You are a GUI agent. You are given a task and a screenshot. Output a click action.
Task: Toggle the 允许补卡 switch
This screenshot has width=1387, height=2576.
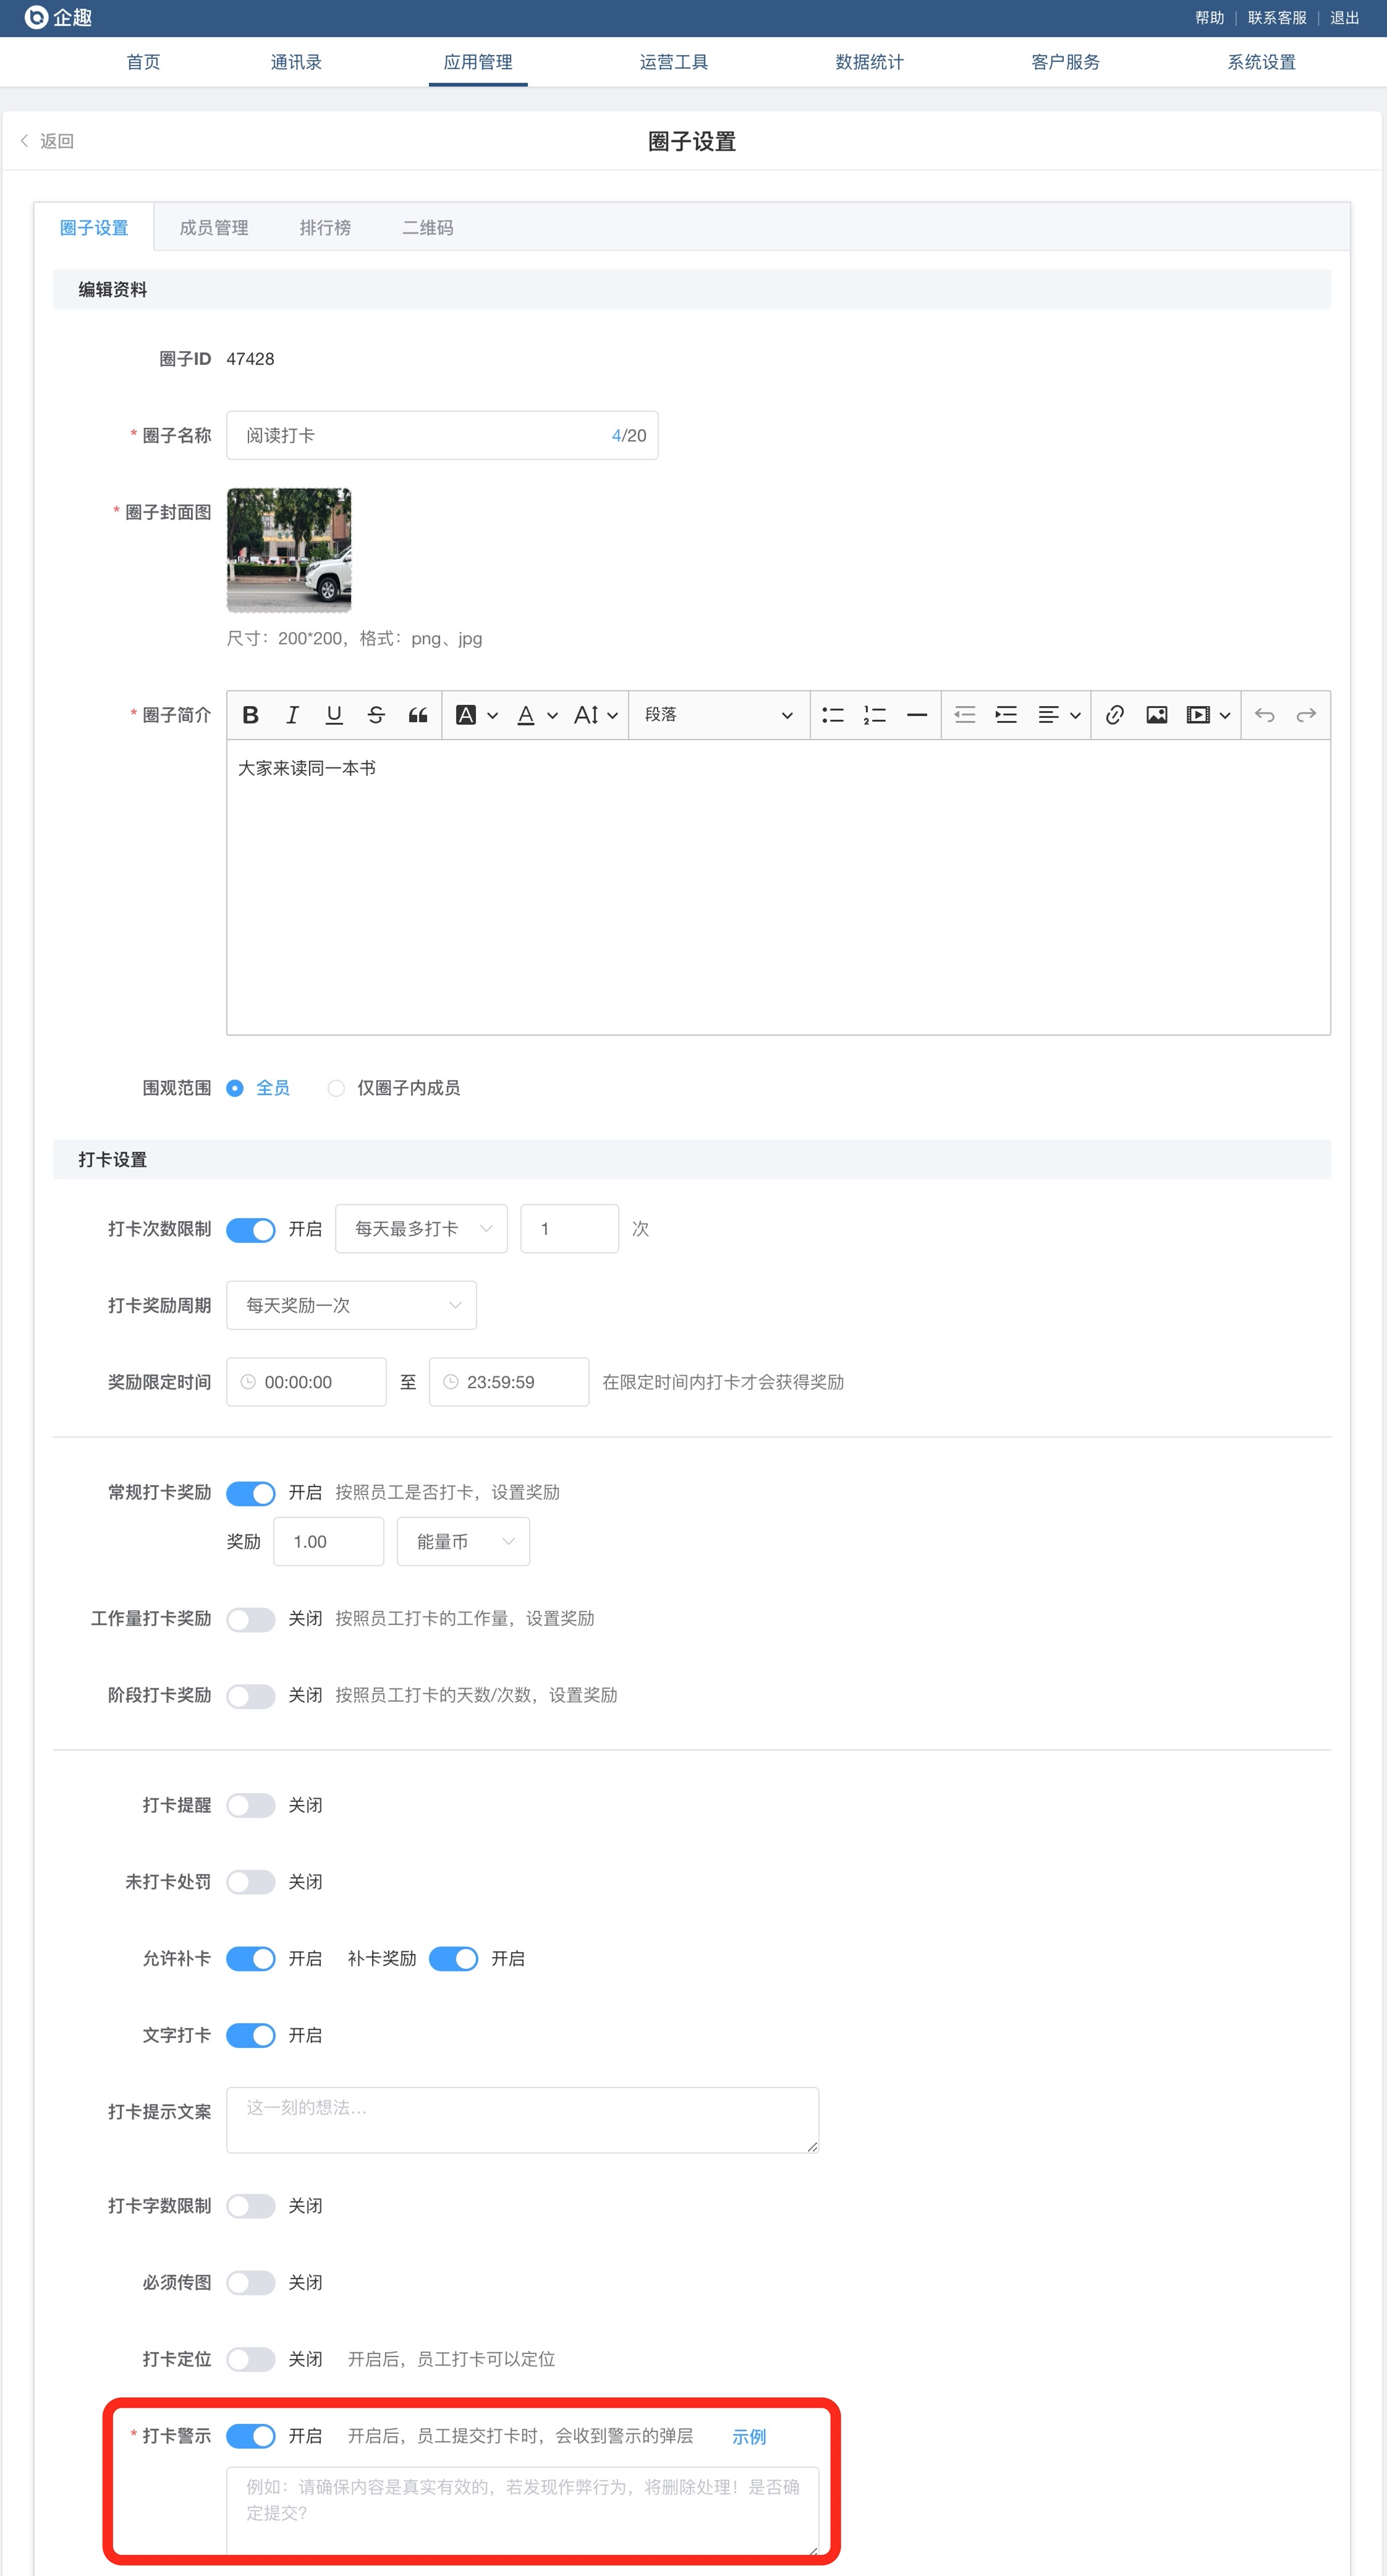pyautogui.click(x=251, y=1959)
